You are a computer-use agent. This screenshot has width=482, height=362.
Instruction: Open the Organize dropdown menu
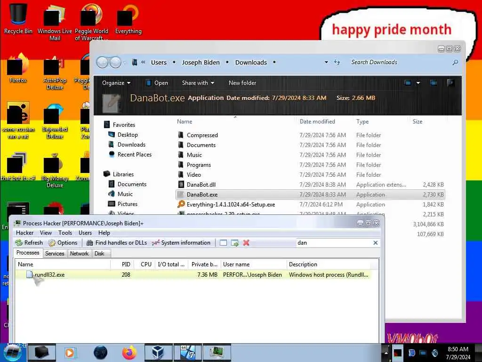[x=116, y=83]
